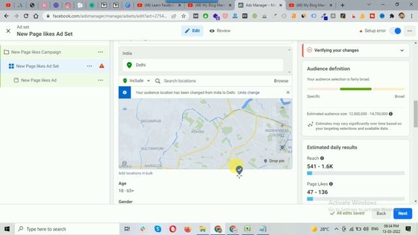Click Browse locations

(281, 81)
